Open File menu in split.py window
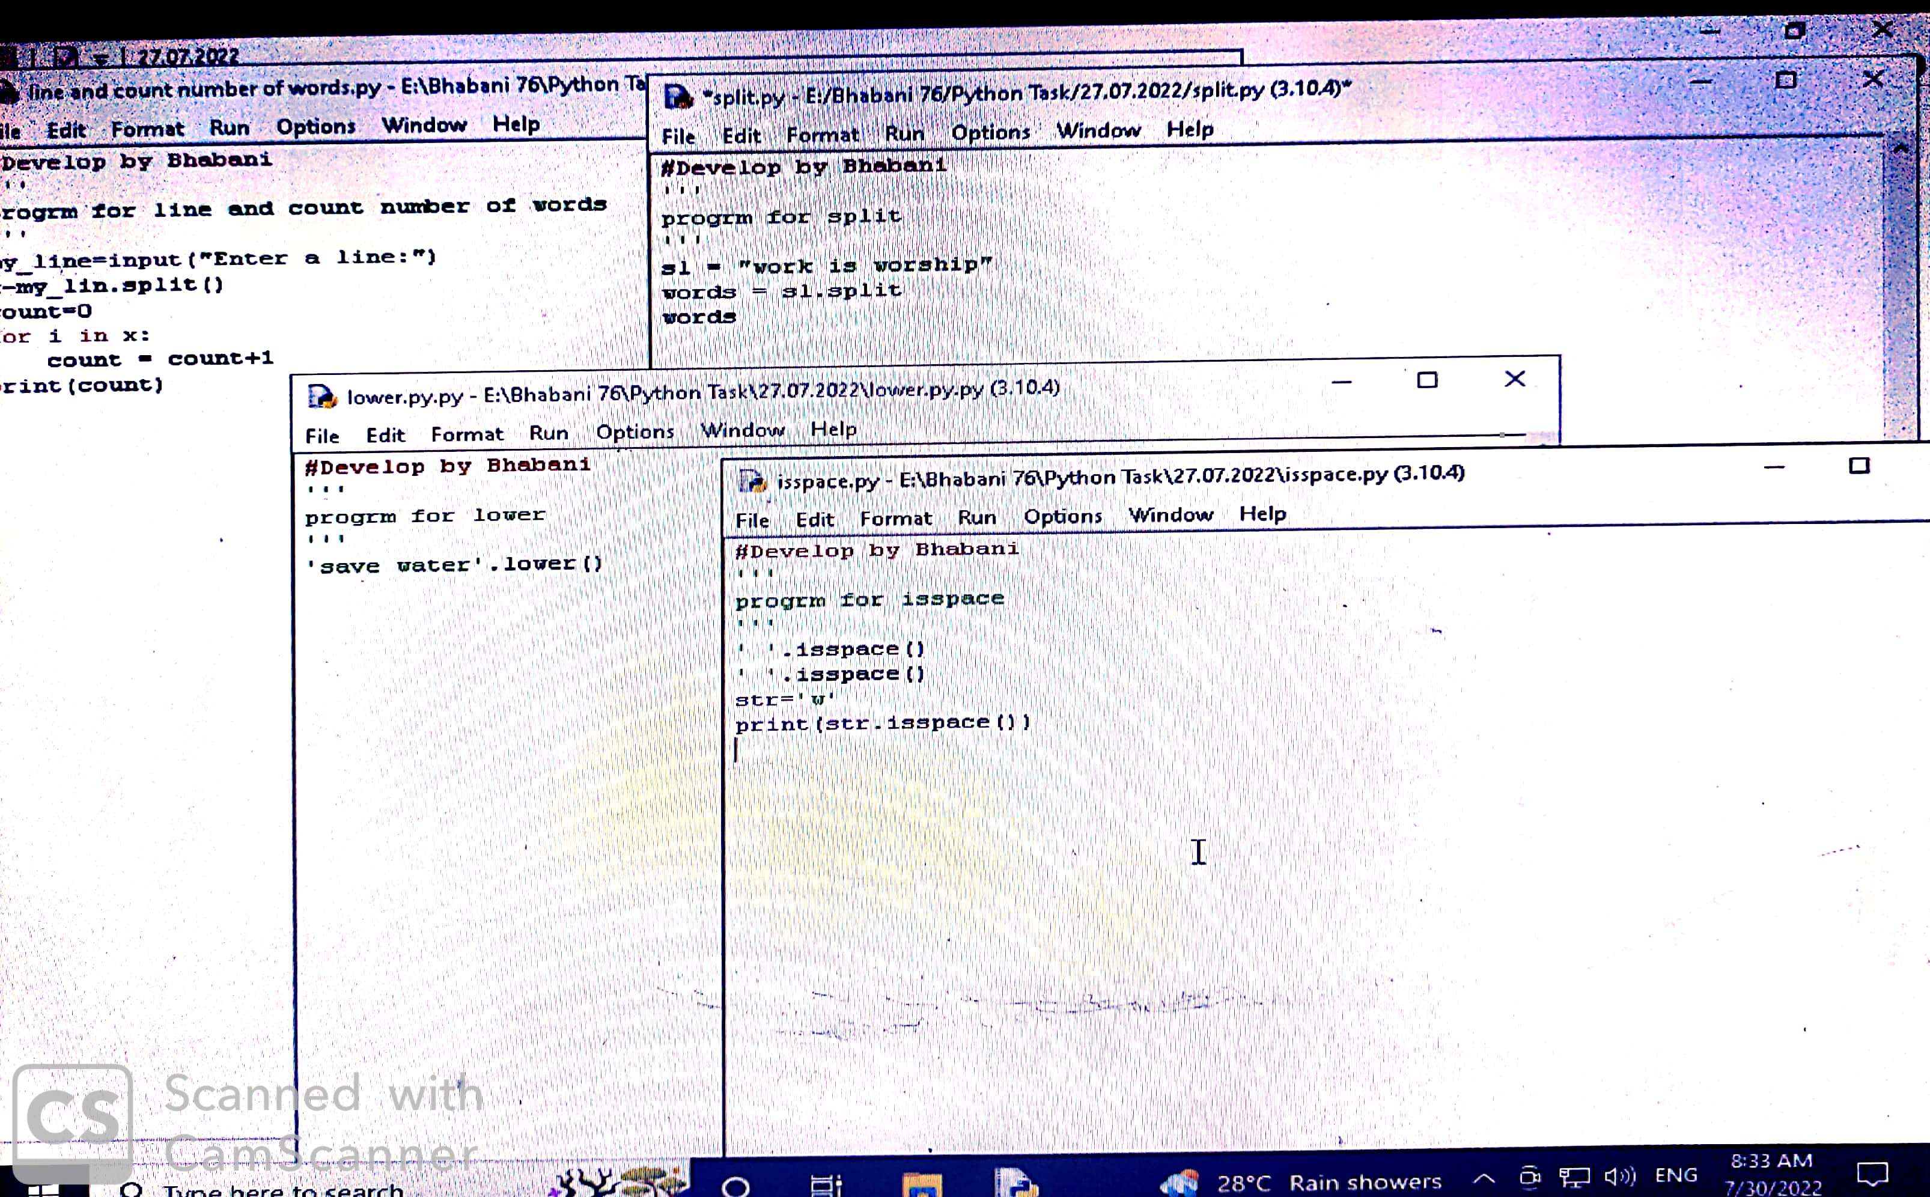Screen dimensions: 1930x1197 tap(678, 136)
